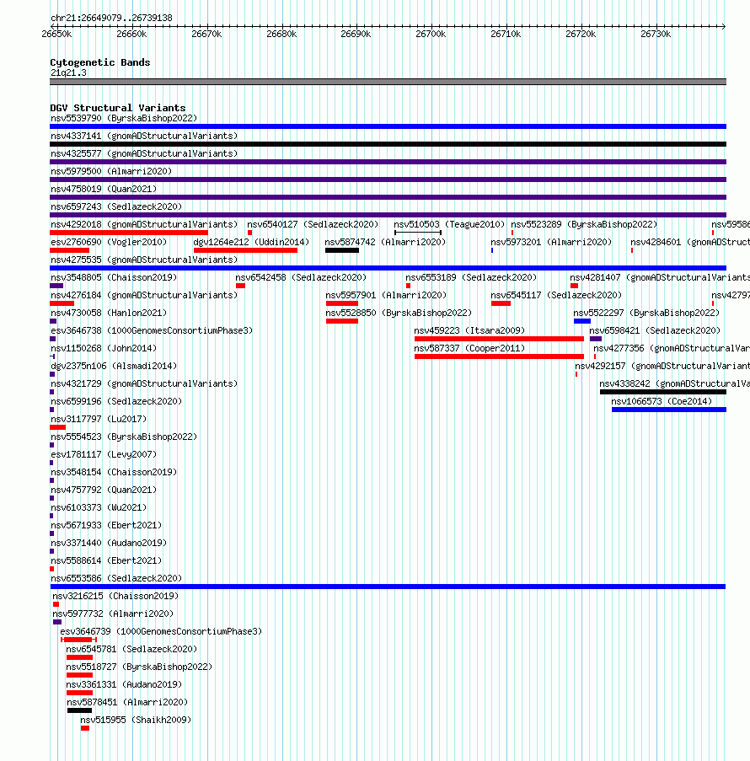The width and height of the screenshot is (750, 761).
Task: Click red esv3646739 bar with end caps
Action: (x=78, y=640)
